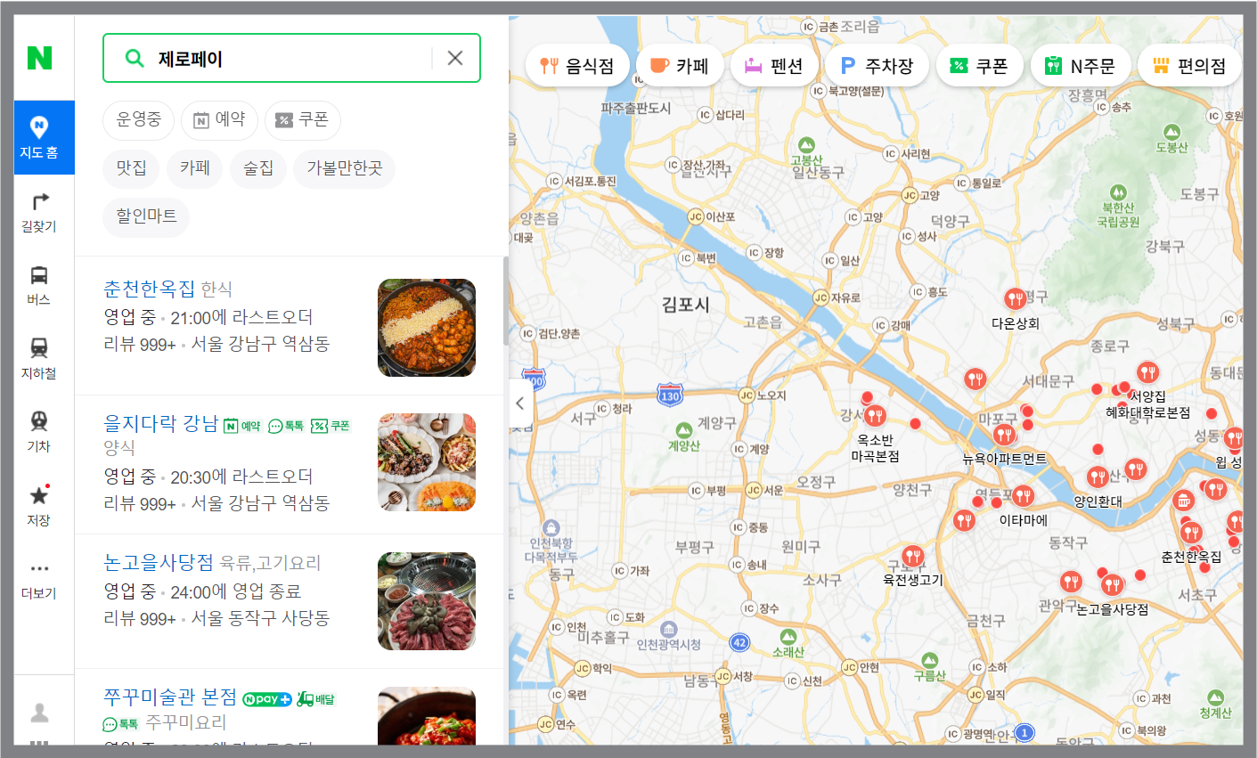The width and height of the screenshot is (1257, 758).
Task: Show 주차장 parking lots on map
Action: 877,66
